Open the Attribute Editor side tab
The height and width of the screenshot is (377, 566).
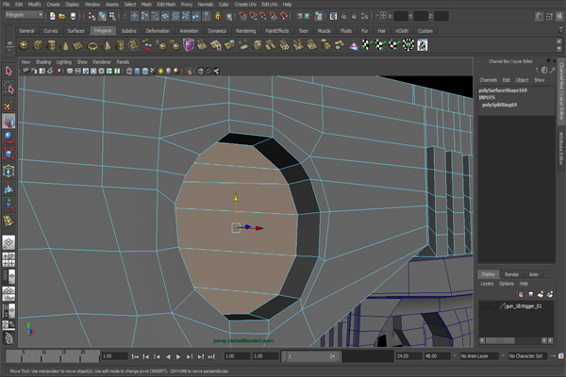point(561,148)
